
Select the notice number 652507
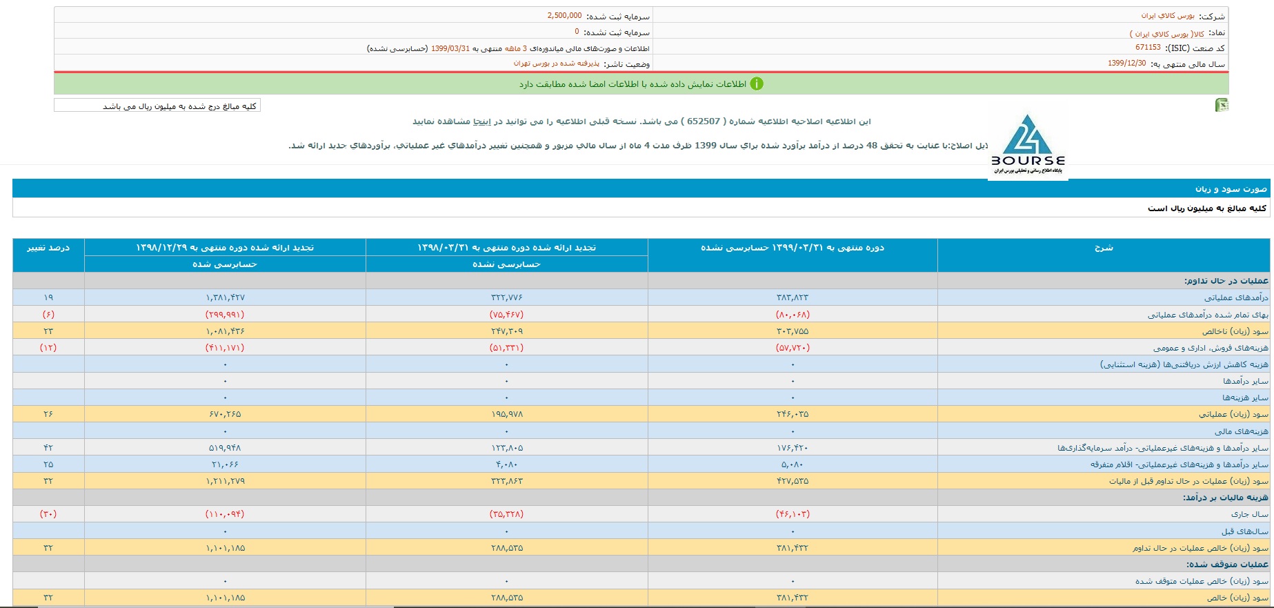click(704, 121)
